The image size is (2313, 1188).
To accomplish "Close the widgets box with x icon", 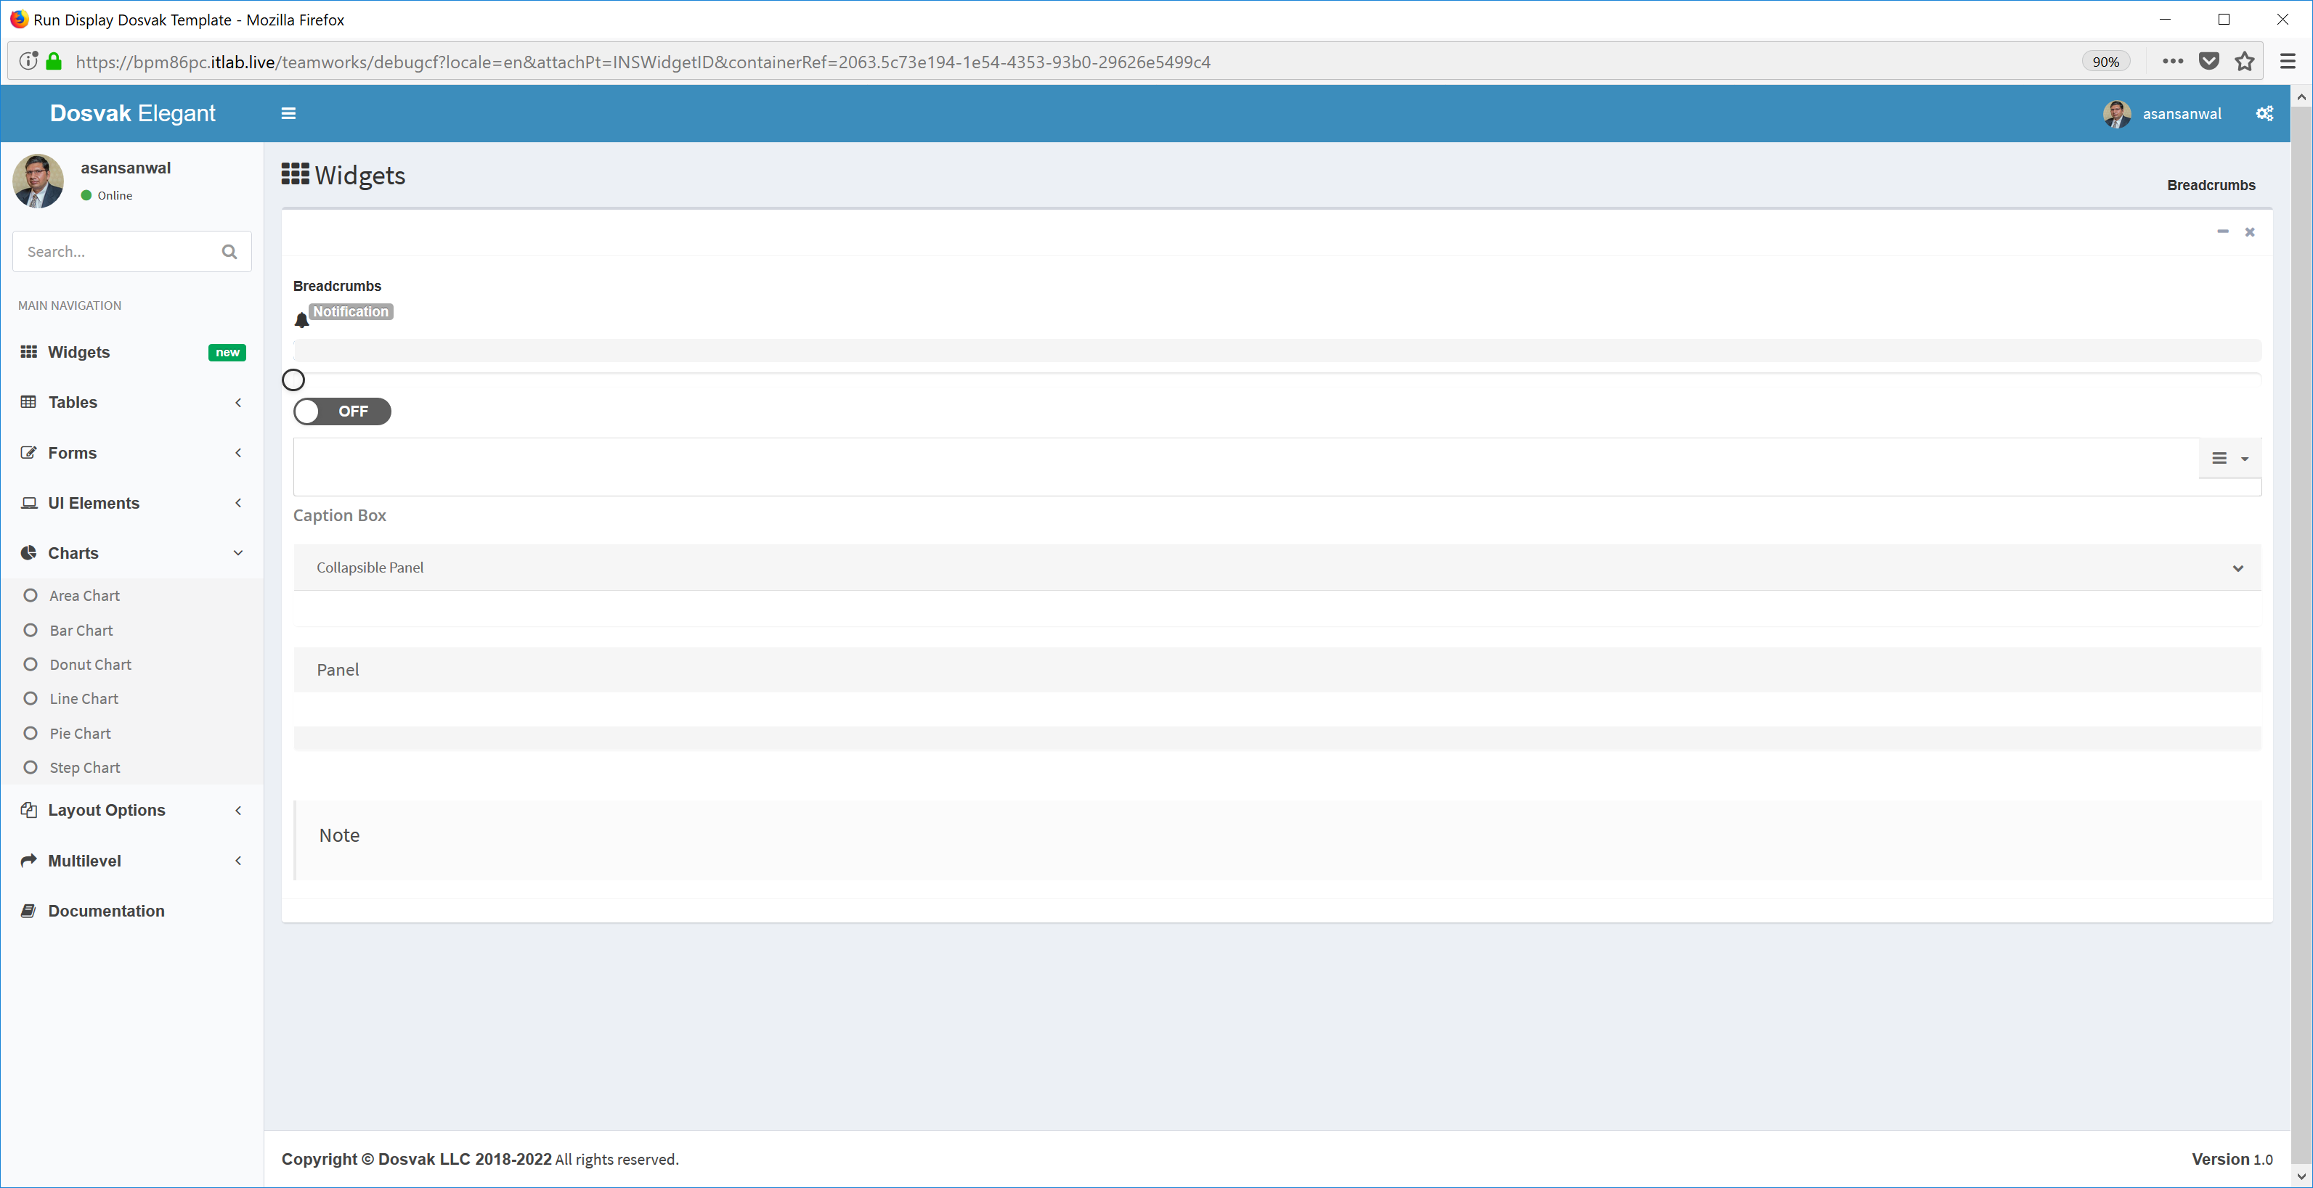I will pyautogui.click(x=2249, y=232).
